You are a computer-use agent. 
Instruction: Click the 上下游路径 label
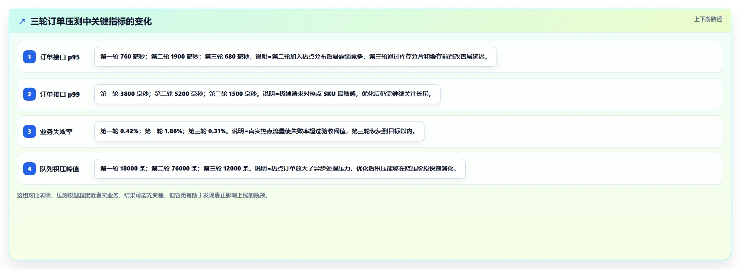(x=708, y=19)
